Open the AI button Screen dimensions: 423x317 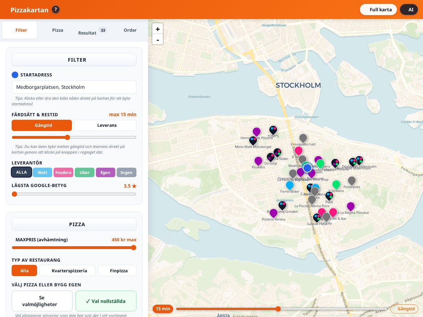pos(409,10)
